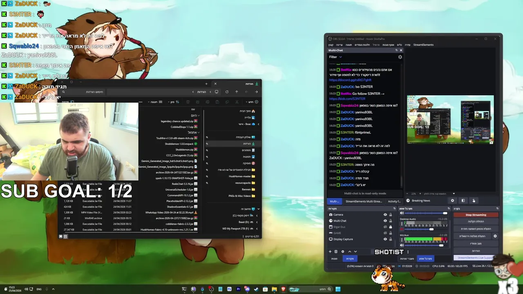Screen dimensions: 523x294
Task: Switch to the left Scenes tab below sources
Action: click(334, 258)
